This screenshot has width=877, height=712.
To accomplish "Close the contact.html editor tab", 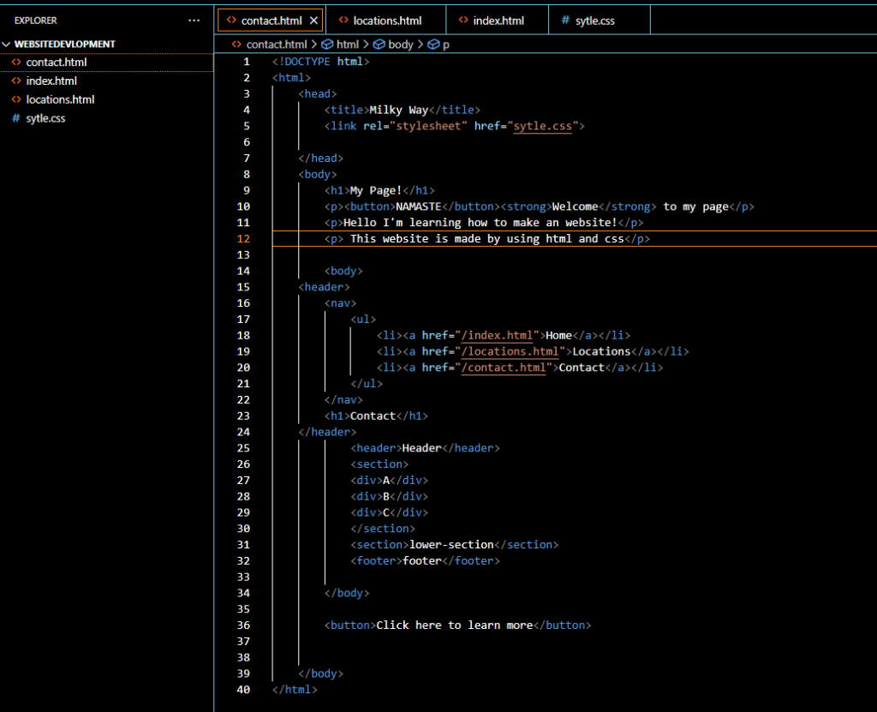I will pyautogui.click(x=313, y=21).
